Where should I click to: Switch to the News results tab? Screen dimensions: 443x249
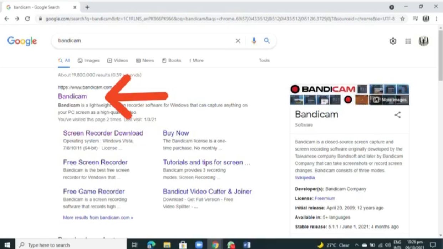click(x=145, y=61)
